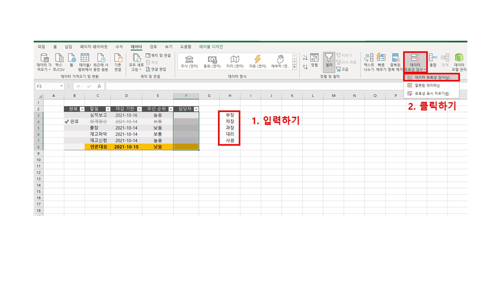Click the fx insert function icon
501x282 pixels.
pos(99,86)
